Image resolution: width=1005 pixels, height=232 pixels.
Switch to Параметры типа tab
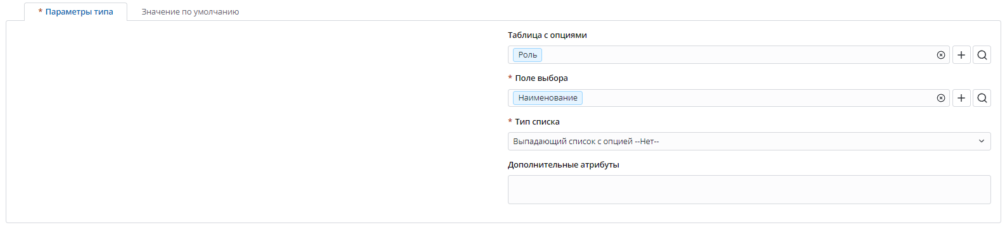coord(75,11)
